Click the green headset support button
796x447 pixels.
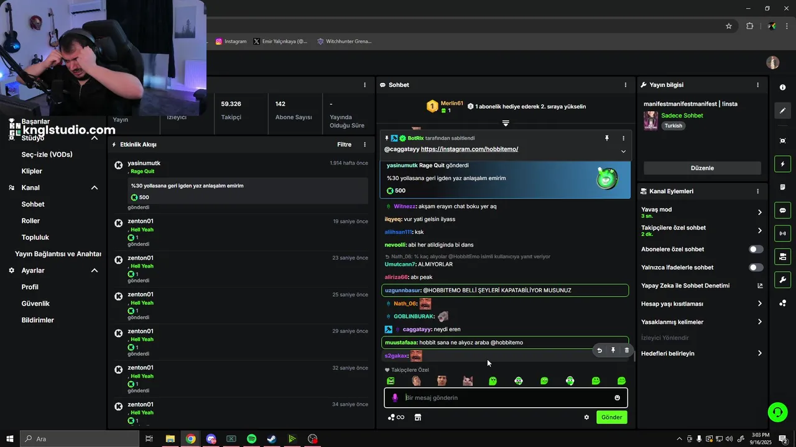click(777, 412)
